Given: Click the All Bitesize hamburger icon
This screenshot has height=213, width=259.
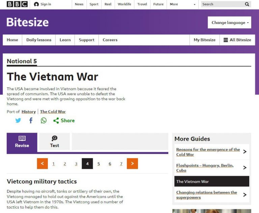Looking at the screenshot, I should tap(226, 40).
